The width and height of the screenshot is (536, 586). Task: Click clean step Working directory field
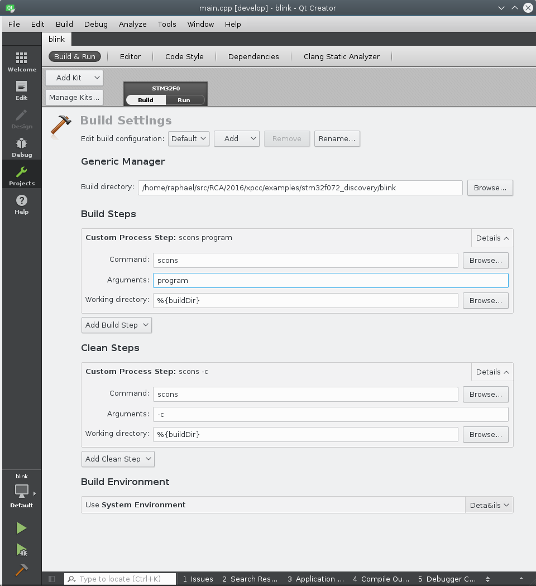coord(305,434)
